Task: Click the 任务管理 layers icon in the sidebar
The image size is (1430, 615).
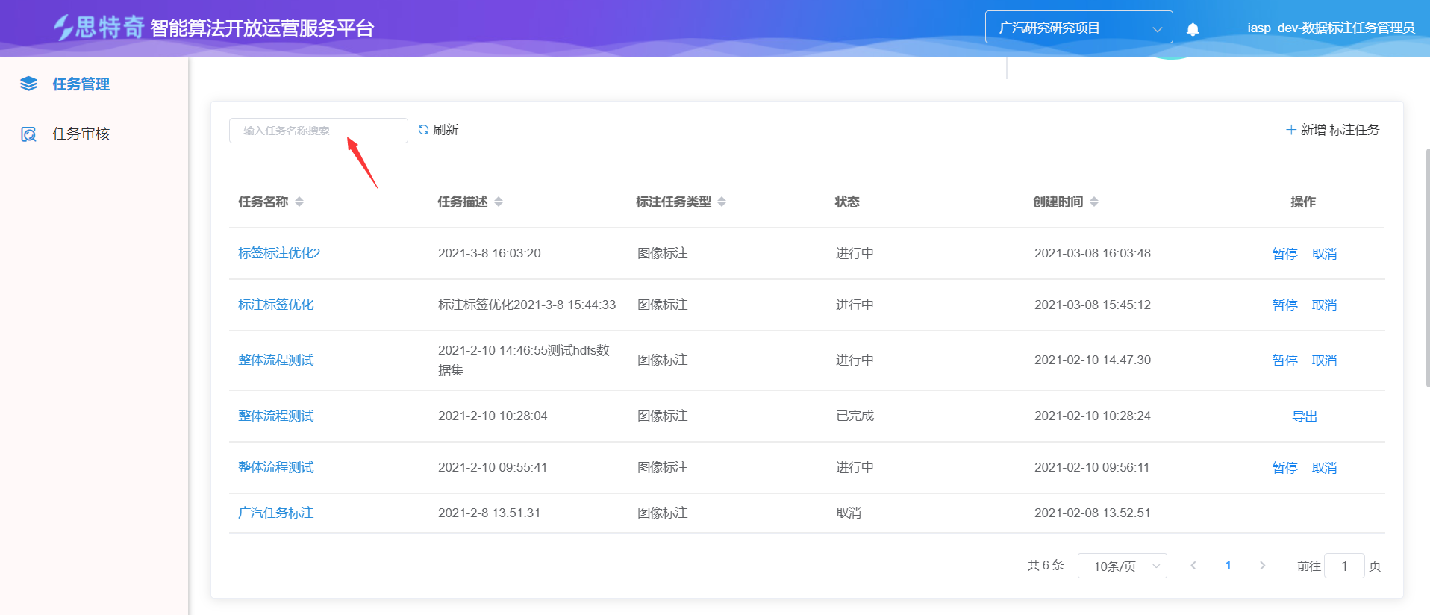Action: pos(28,84)
